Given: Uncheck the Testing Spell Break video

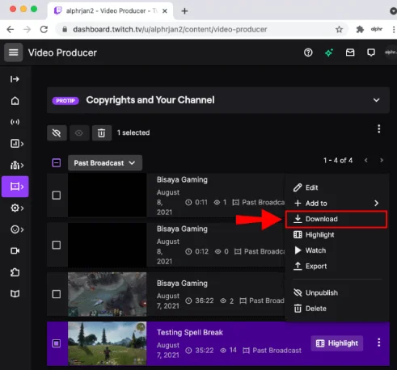Looking at the screenshot, I should (57, 343).
